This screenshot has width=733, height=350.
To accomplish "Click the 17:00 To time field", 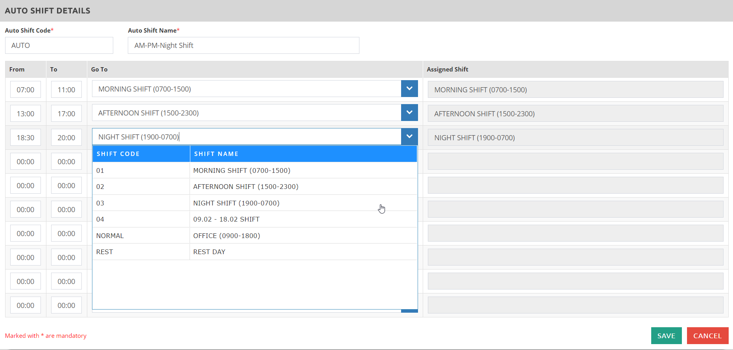I will [x=66, y=114].
